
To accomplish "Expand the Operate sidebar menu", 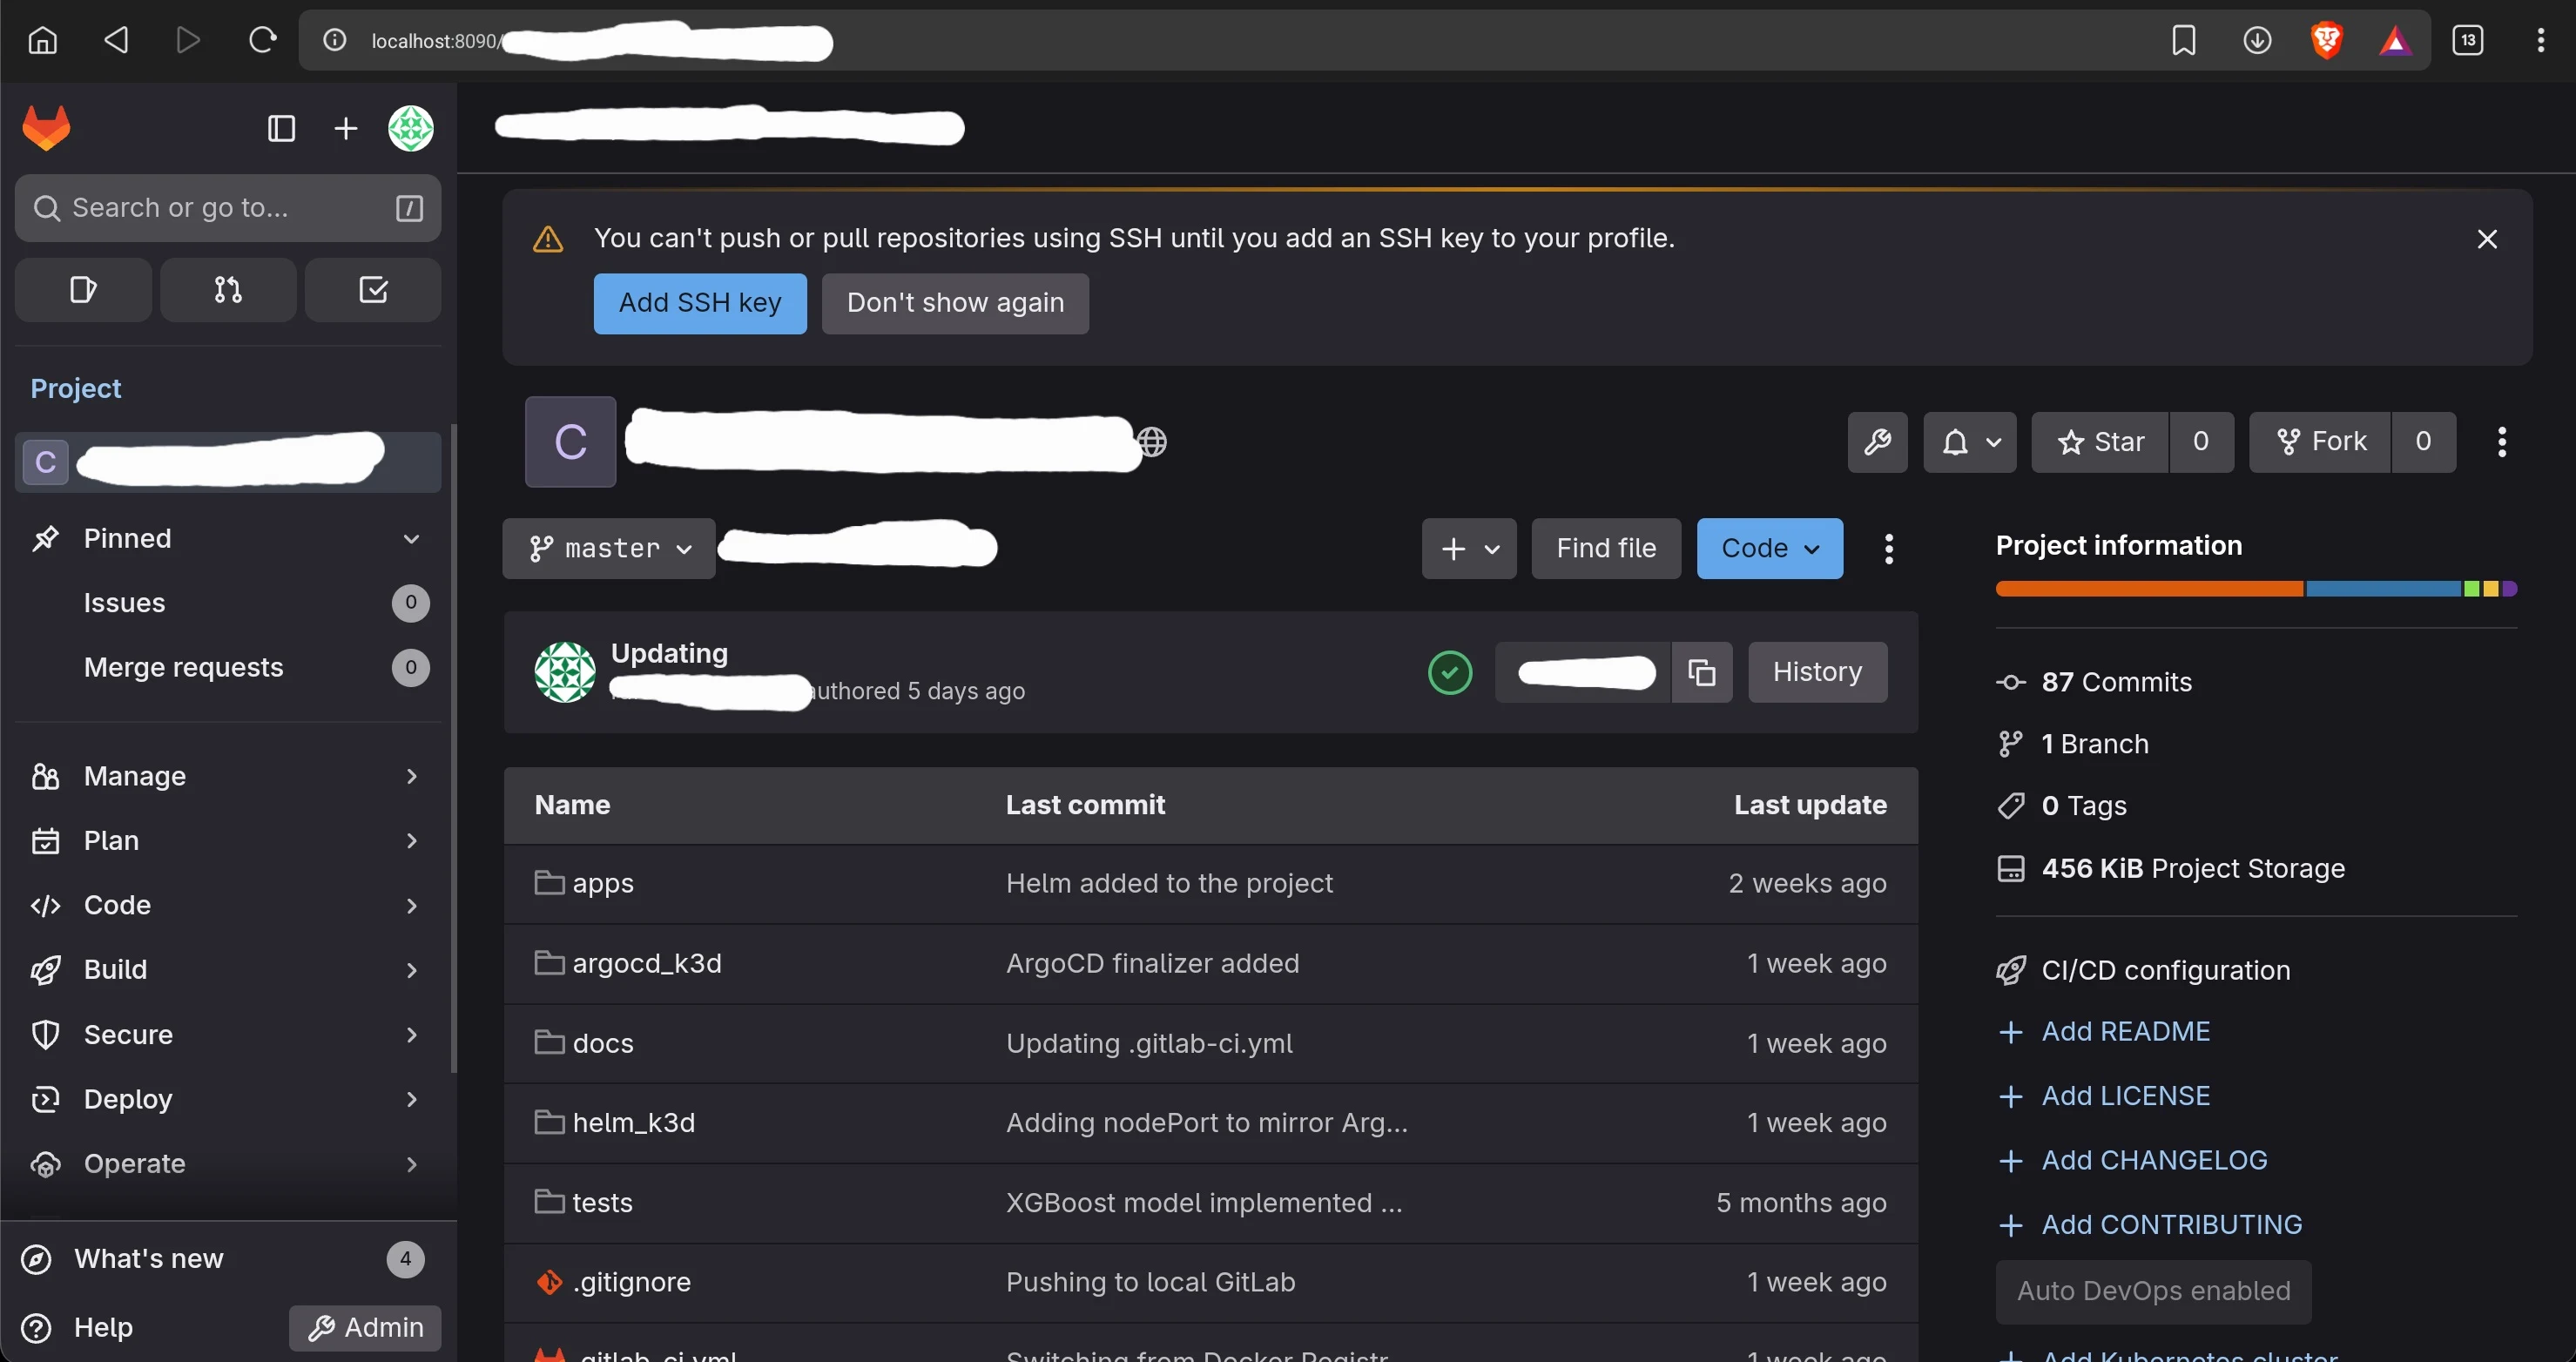I will click(x=228, y=1164).
